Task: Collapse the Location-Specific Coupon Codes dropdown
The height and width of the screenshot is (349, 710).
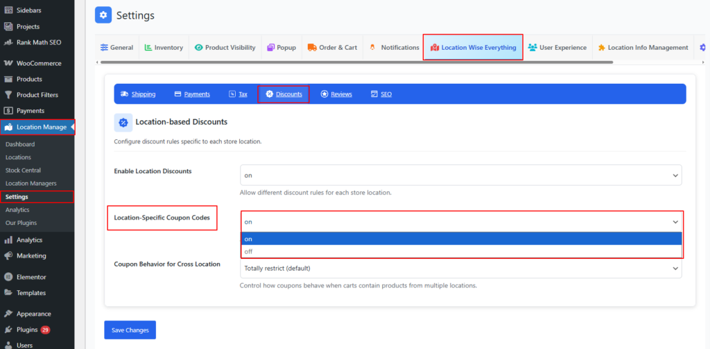Action: coord(461,222)
